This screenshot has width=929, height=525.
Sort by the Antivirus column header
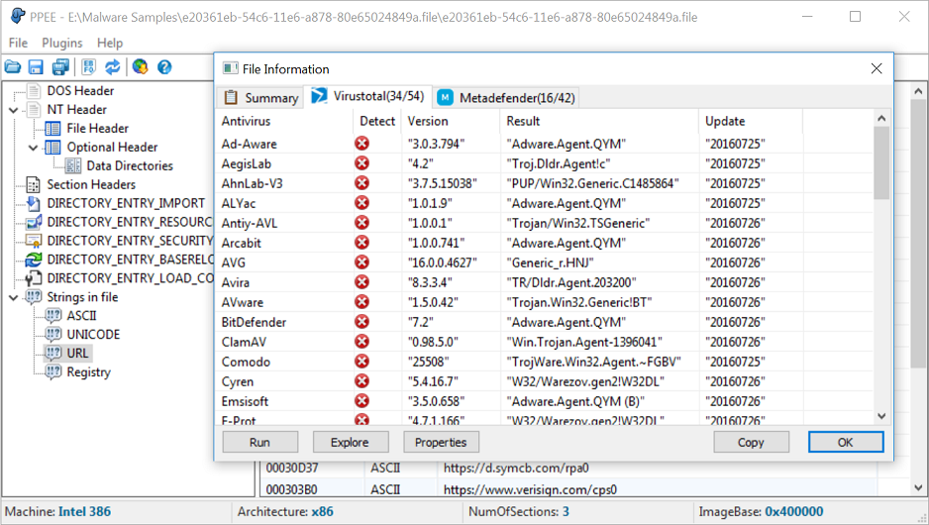click(285, 121)
